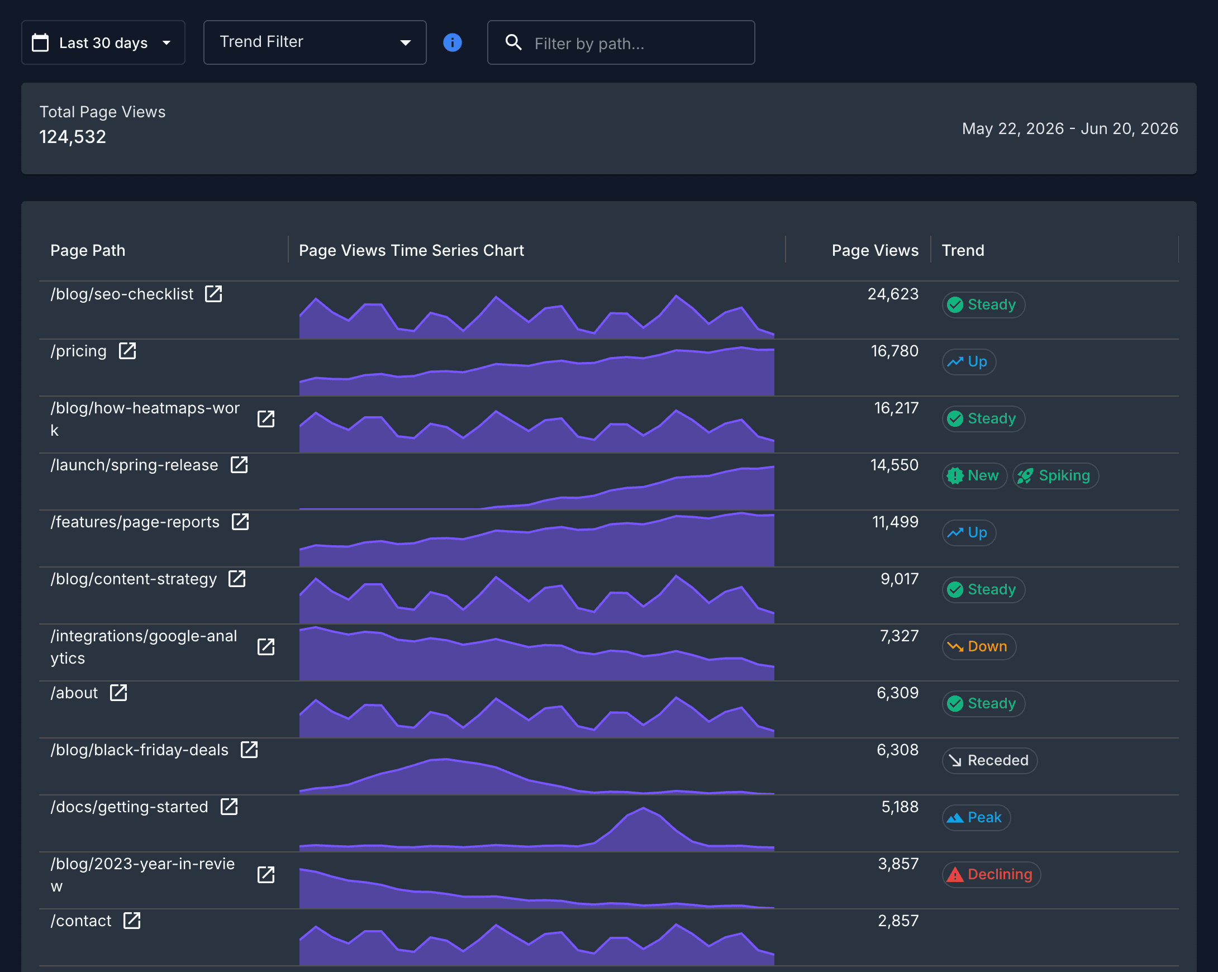Click the Down trend badge

(x=979, y=647)
